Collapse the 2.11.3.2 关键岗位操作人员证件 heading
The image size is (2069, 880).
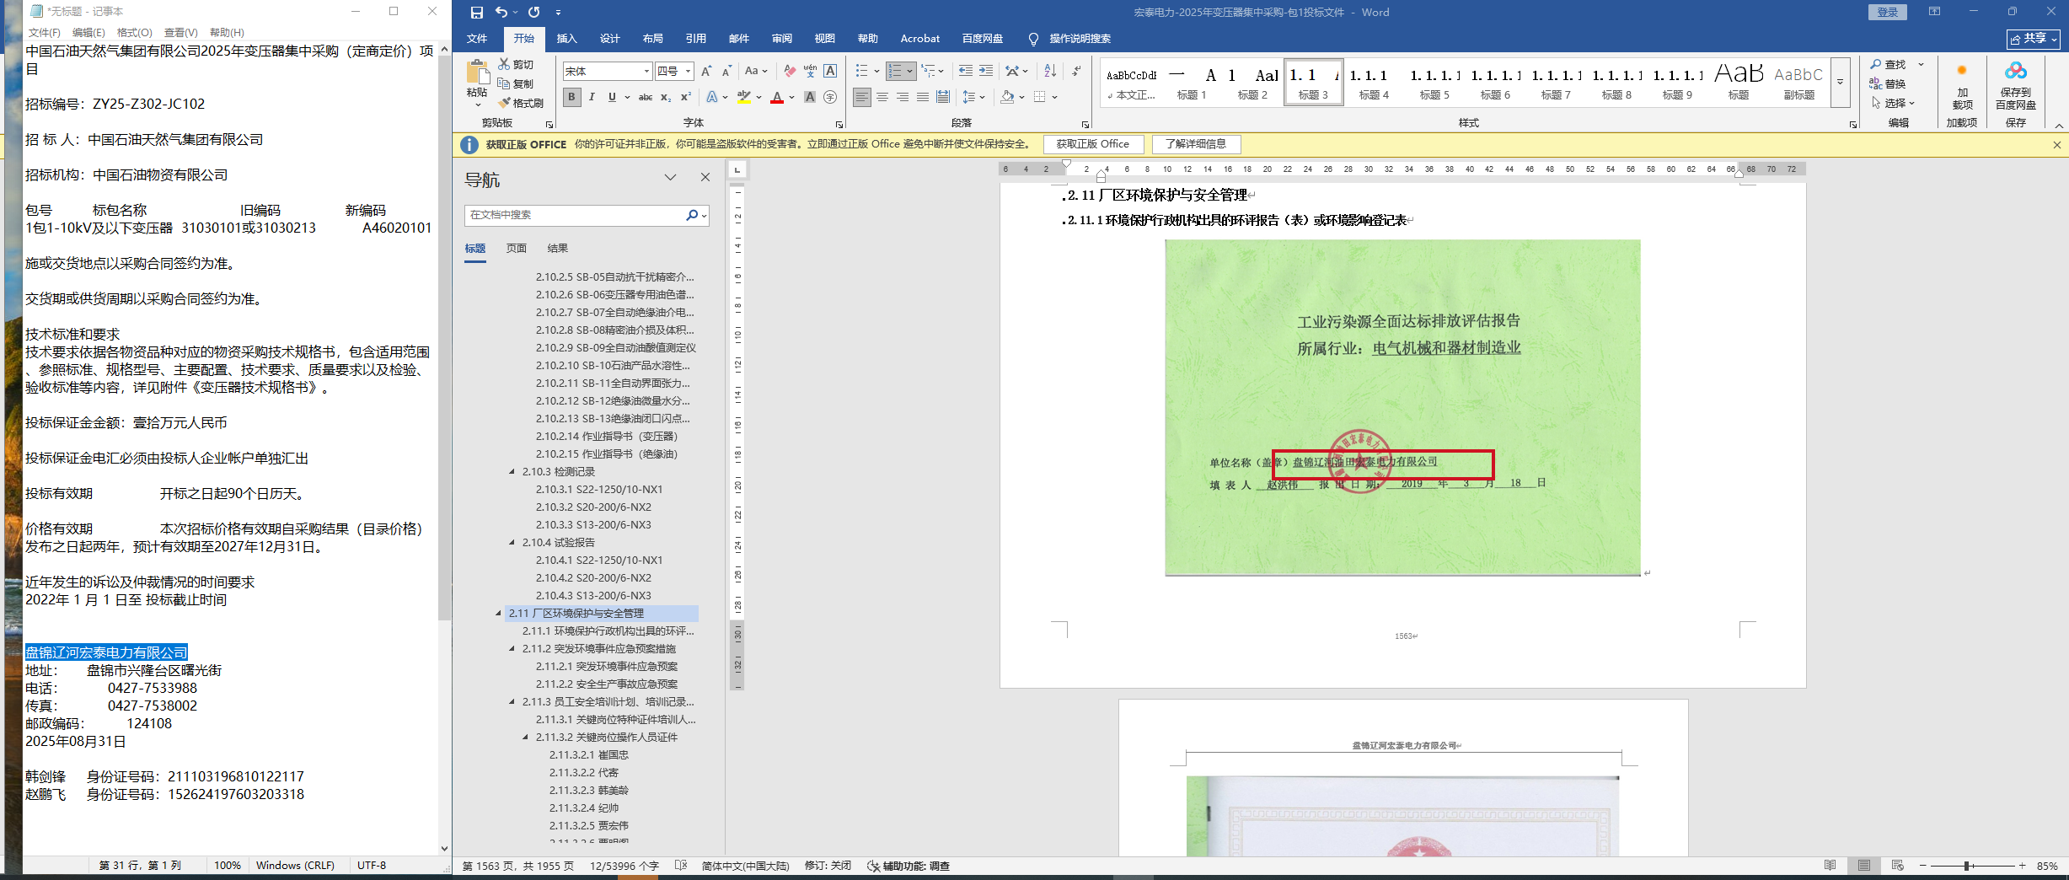coord(525,737)
